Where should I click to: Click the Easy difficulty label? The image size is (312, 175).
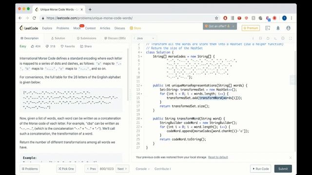(23, 46)
